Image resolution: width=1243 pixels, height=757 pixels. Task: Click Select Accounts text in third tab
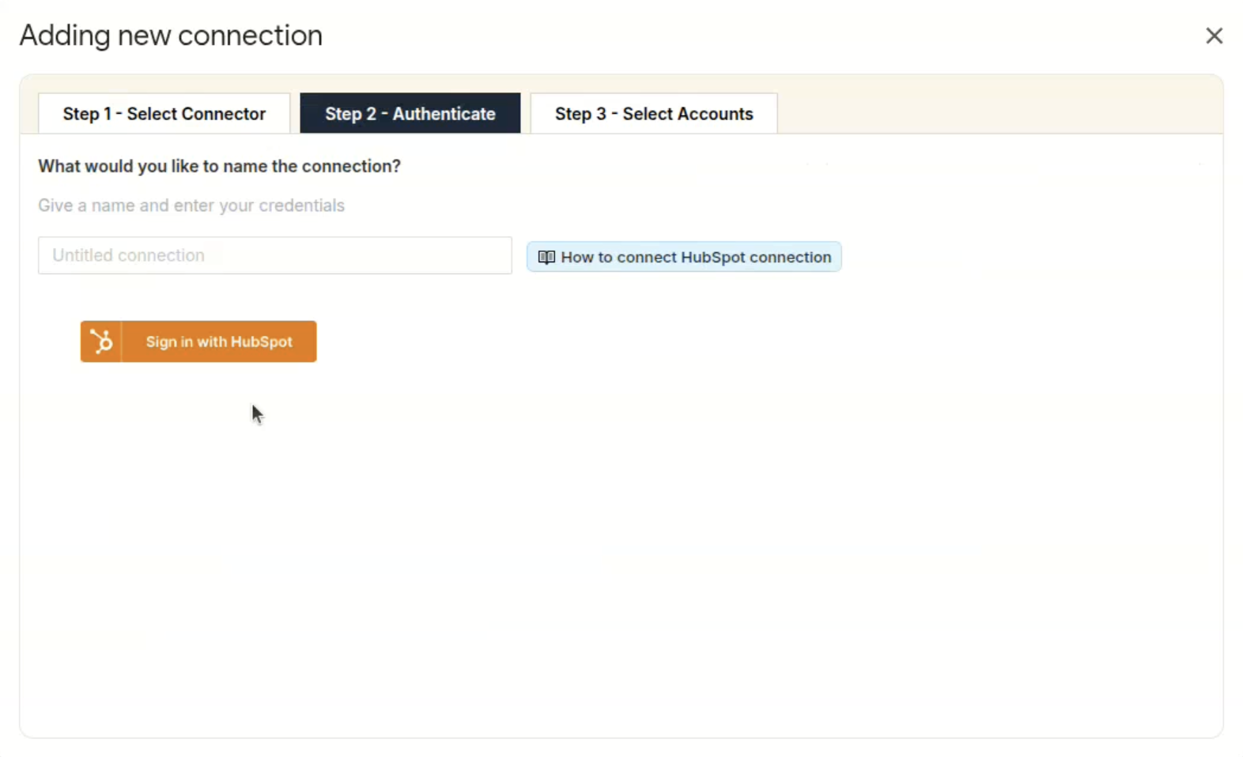coord(688,114)
